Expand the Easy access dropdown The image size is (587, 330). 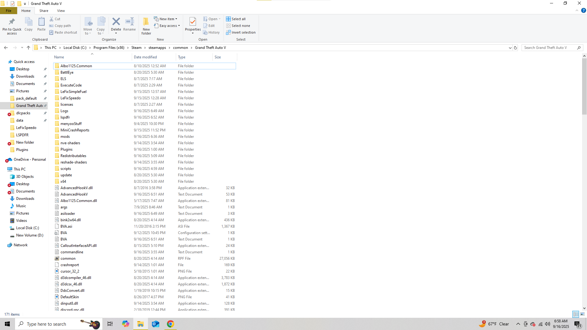(167, 26)
